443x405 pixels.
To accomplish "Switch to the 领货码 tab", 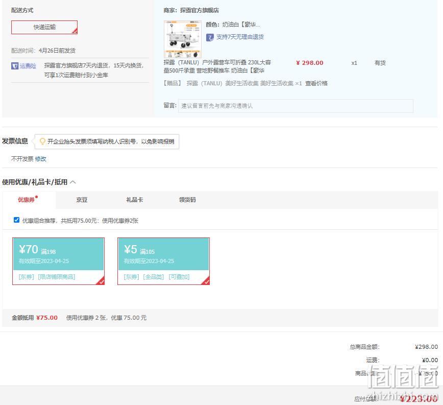I will point(187,200).
